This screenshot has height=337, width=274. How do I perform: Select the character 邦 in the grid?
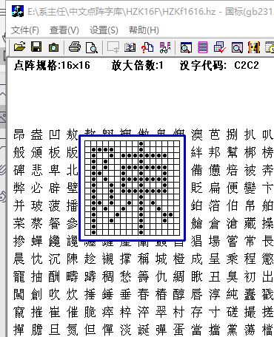[x=215, y=152]
